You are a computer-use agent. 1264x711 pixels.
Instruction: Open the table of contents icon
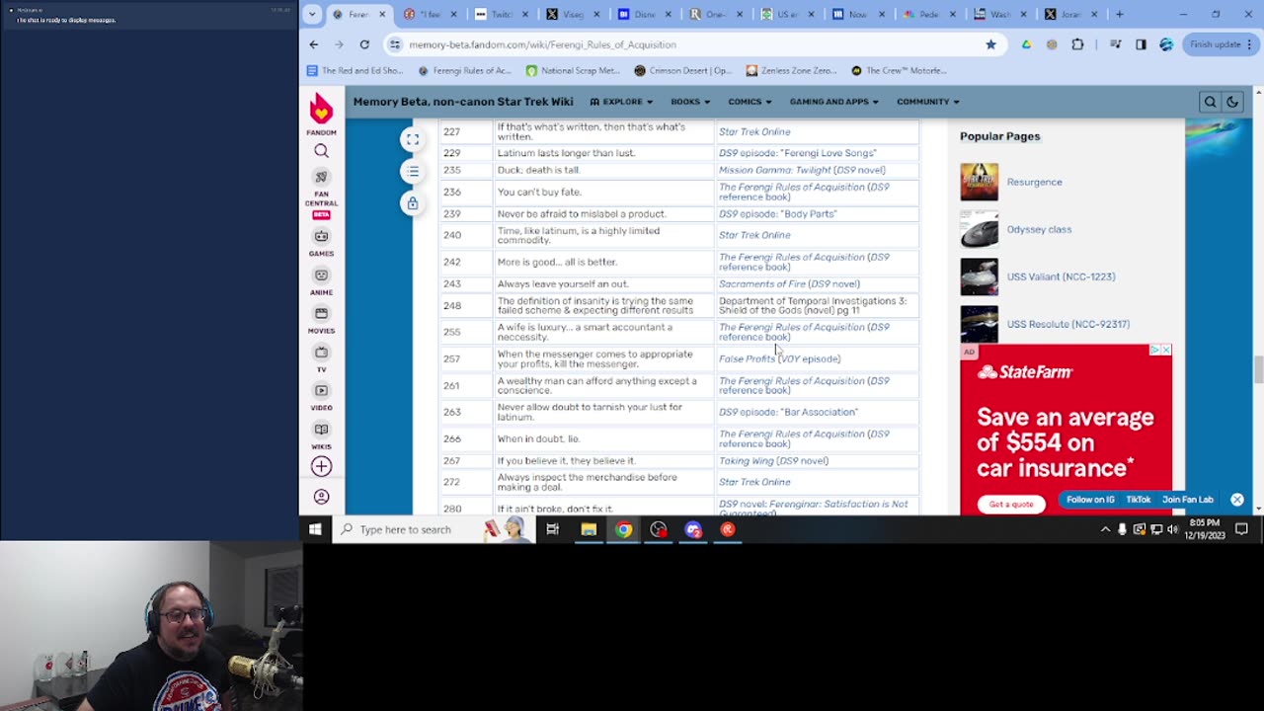coord(413,172)
